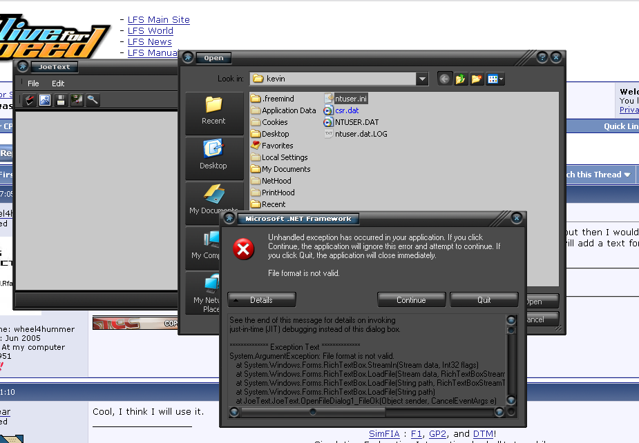Click the exception details scroll left arrow
This screenshot has height=443, width=639.
click(x=234, y=412)
